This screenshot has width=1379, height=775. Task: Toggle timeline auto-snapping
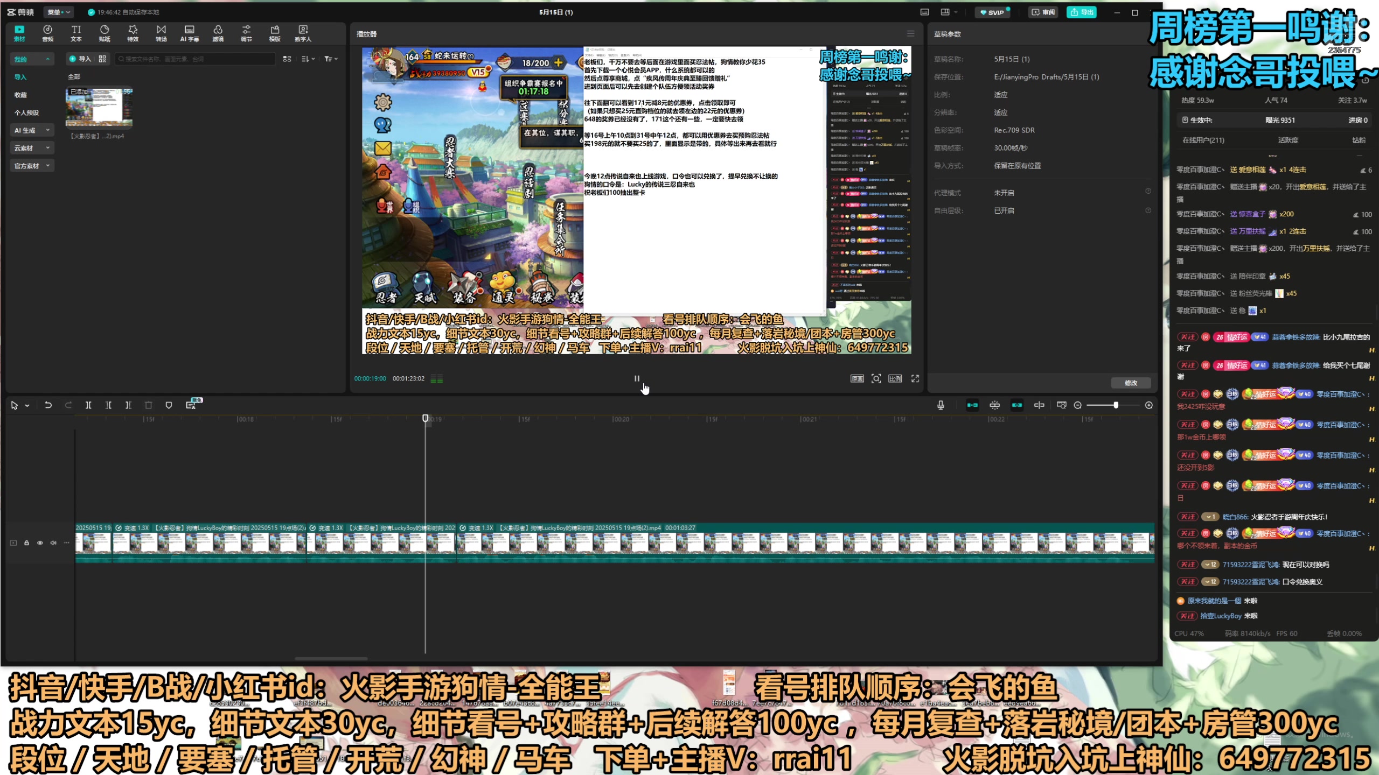click(995, 405)
